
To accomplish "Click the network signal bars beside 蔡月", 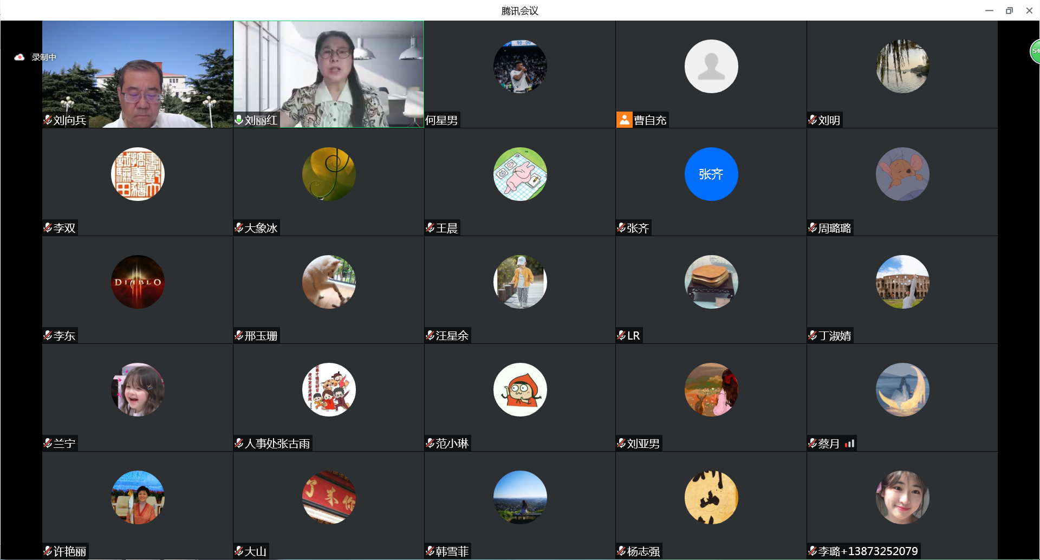I will 848,443.
